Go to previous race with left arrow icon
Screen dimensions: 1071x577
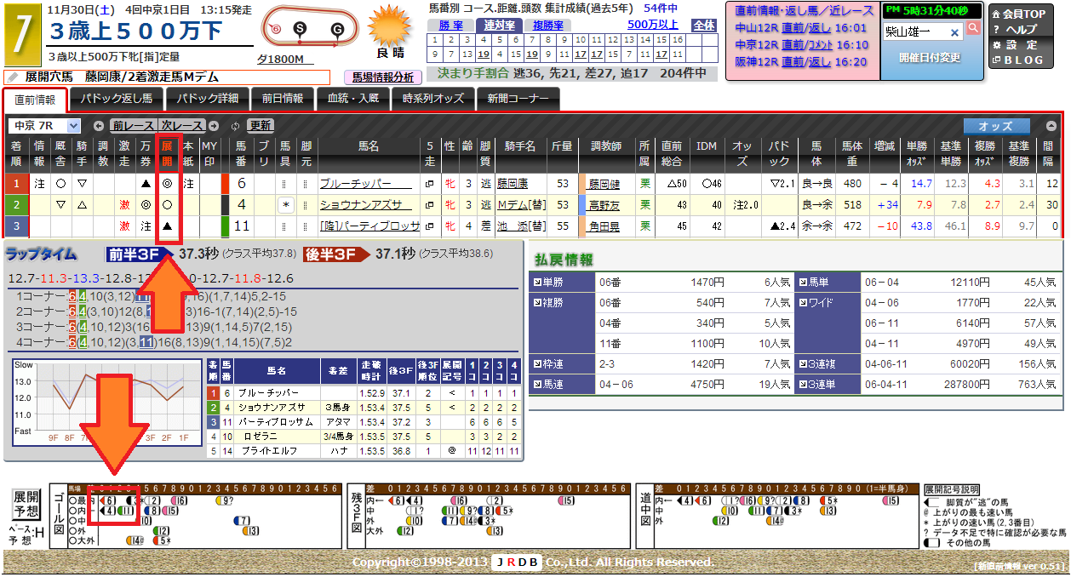pyautogui.click(x=99, y=126)
